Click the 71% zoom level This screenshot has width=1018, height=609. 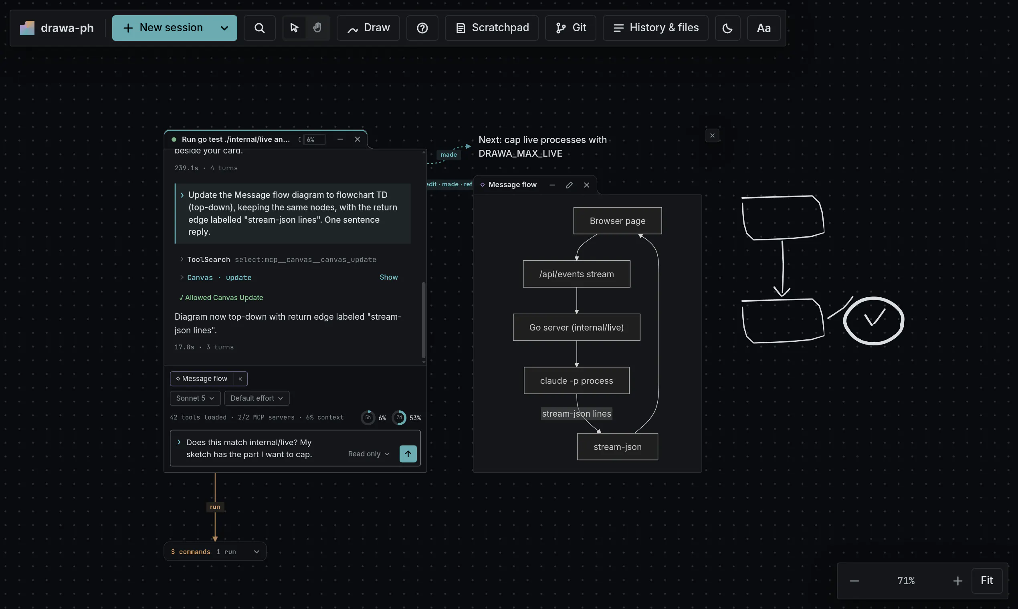[906, 581]
